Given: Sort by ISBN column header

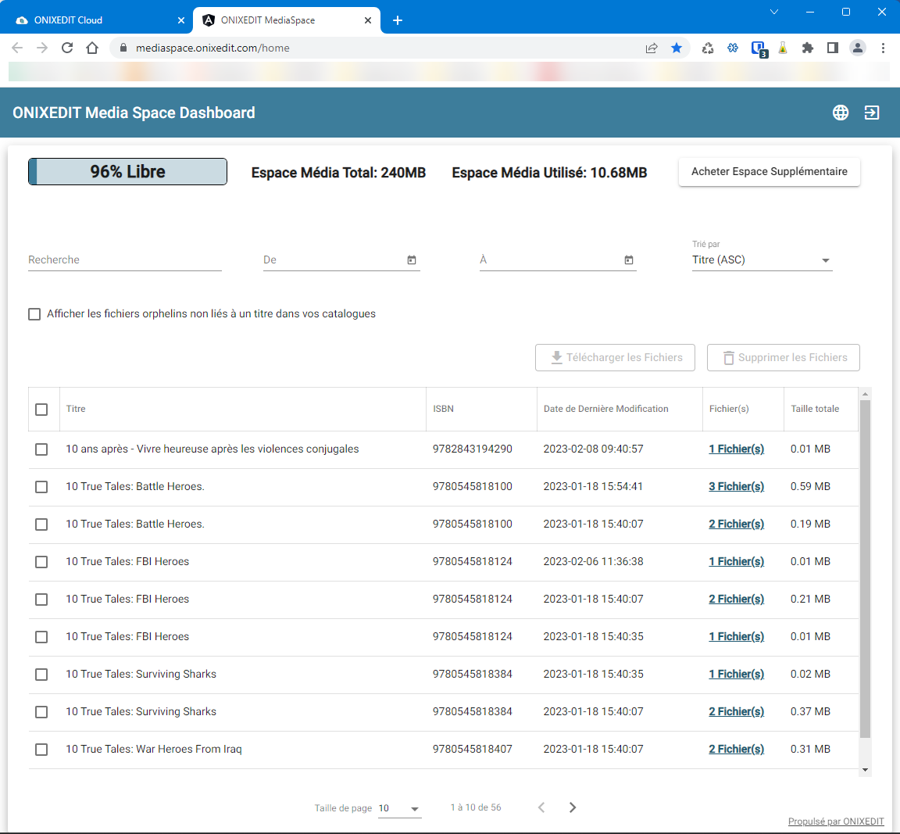Looking at the screenshot, I should coord(443,409).
